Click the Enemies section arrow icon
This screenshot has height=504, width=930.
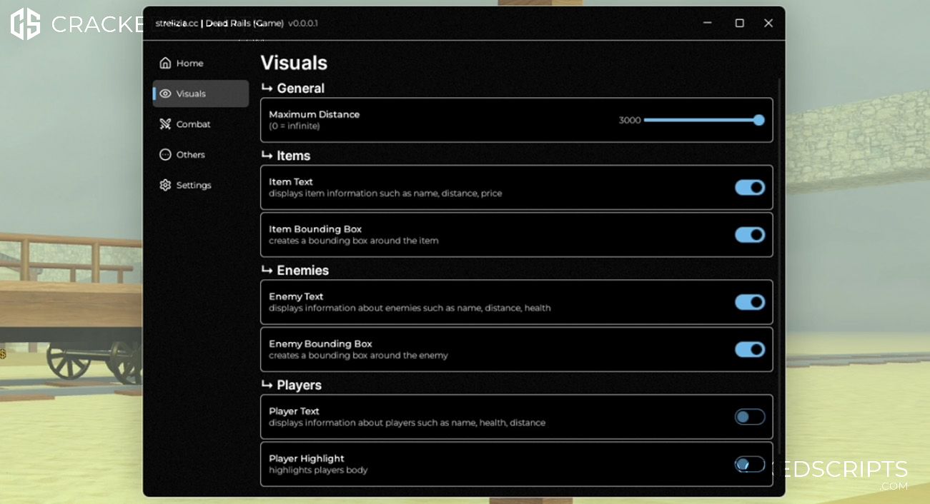(x=267, y=270)
